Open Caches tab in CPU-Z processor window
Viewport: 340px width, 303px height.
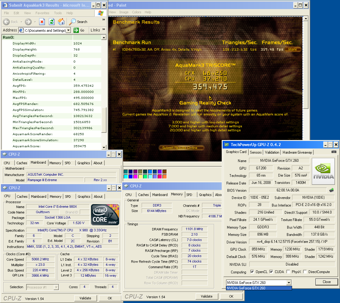(x=22, y=197)
